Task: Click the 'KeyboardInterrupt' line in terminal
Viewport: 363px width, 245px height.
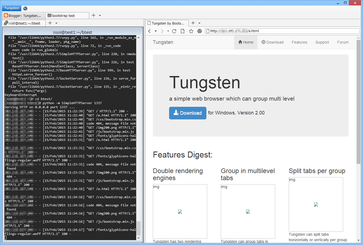Action: pos(21,95)
